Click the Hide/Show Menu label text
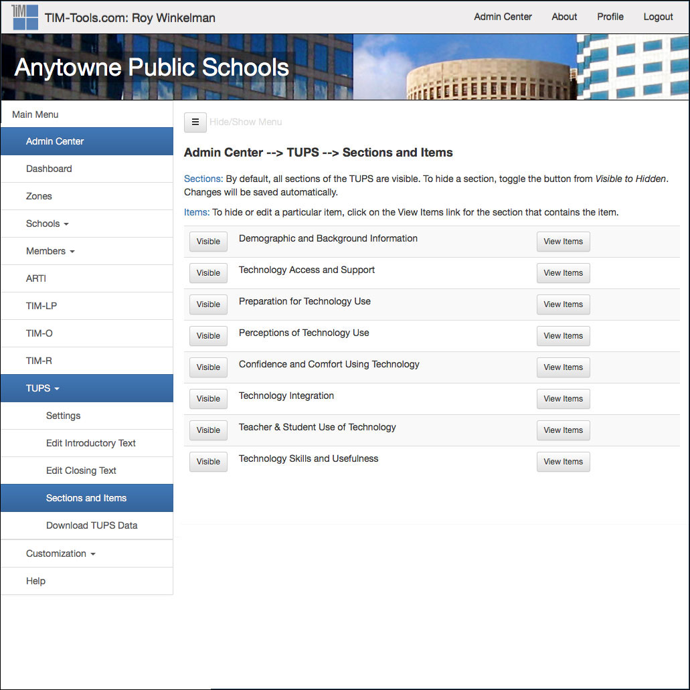This screenshot has height=690, width=690. (x=246, y=122)
